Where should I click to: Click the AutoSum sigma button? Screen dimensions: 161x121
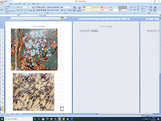(142, 7)
